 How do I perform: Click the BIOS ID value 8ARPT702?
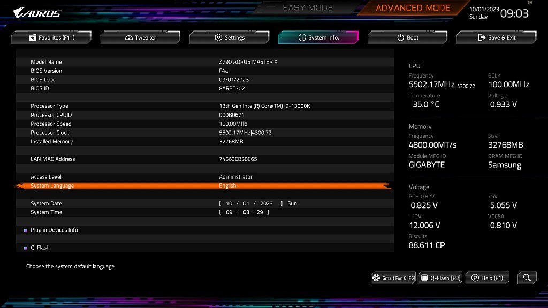pyautogui.click(x=232, y=88)
